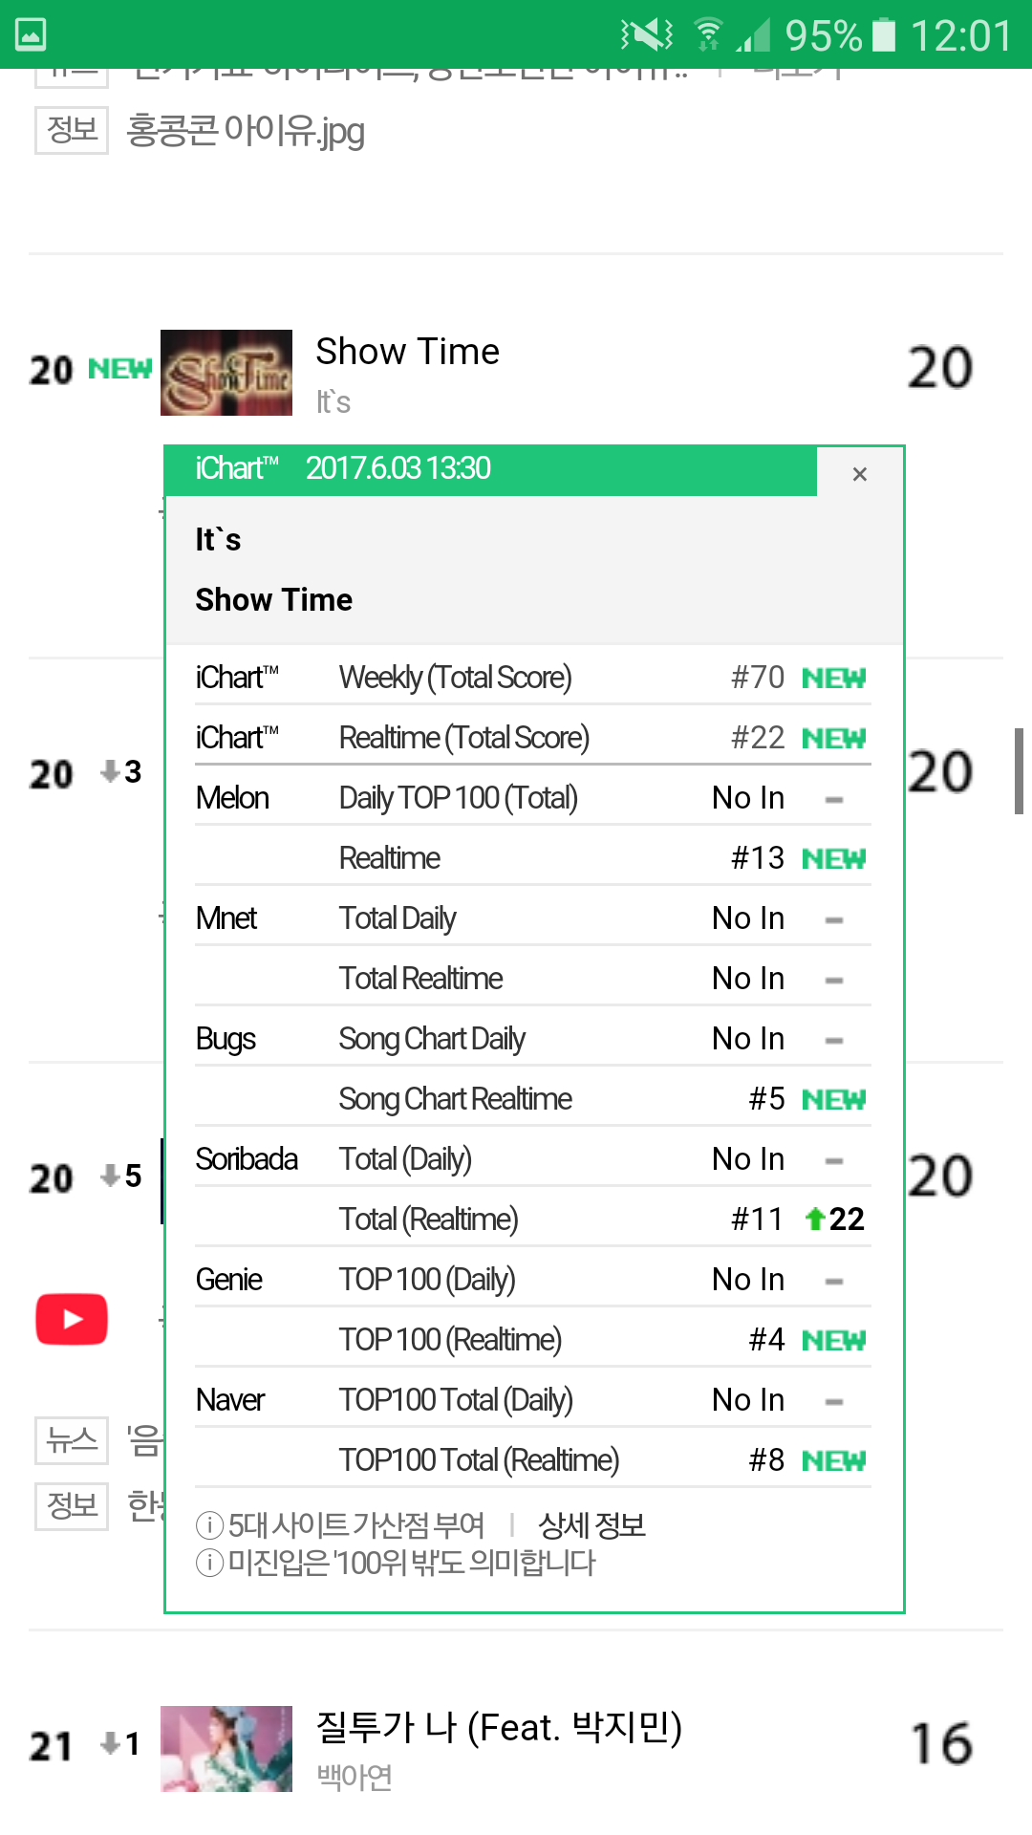
Task: Tap the 정보 tag next to 홍콩콘
Action: pyautogui.click(x=72, y=130)
